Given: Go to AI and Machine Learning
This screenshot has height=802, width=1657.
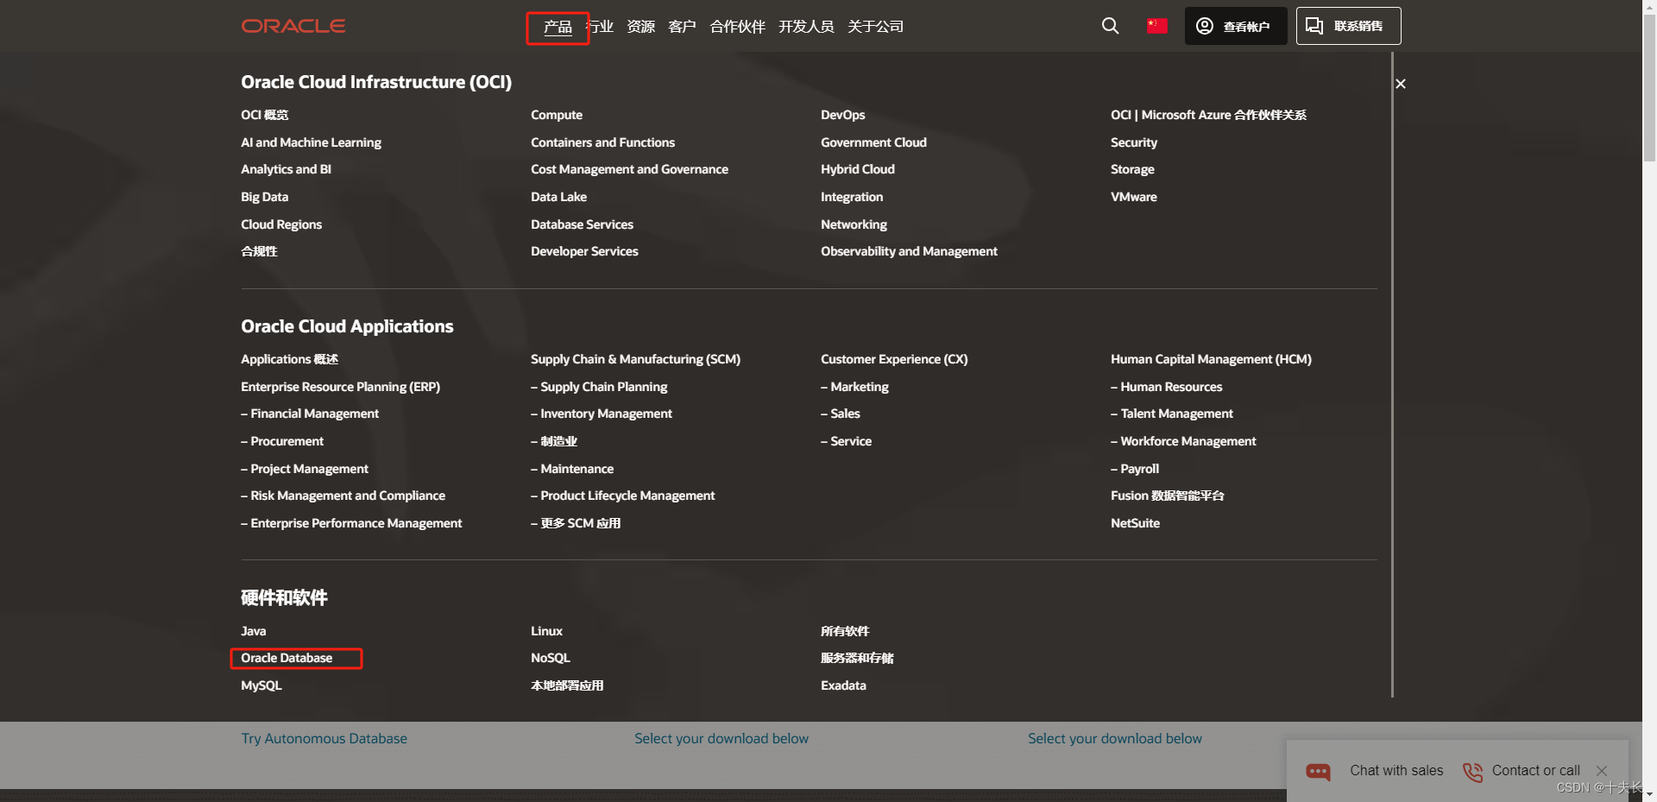Looking at the screenshot, I should 311,142.
